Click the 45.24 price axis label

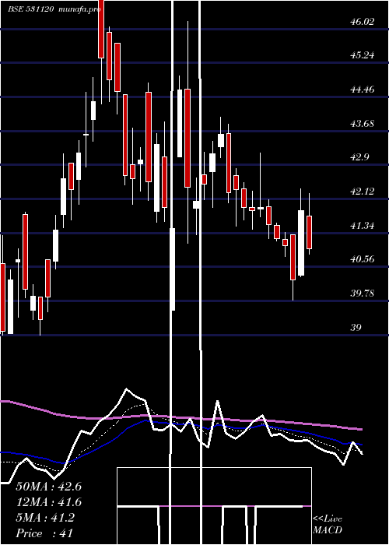[362, 55]
